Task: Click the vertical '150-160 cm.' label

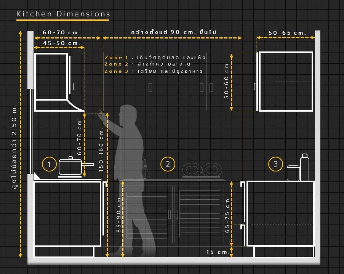Action: 101,151
